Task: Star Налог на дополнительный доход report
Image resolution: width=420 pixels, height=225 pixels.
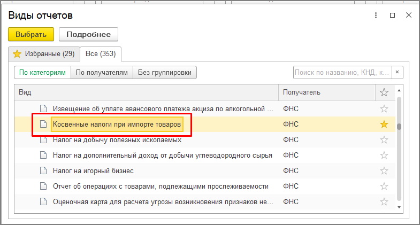Action: coord(384,155)
